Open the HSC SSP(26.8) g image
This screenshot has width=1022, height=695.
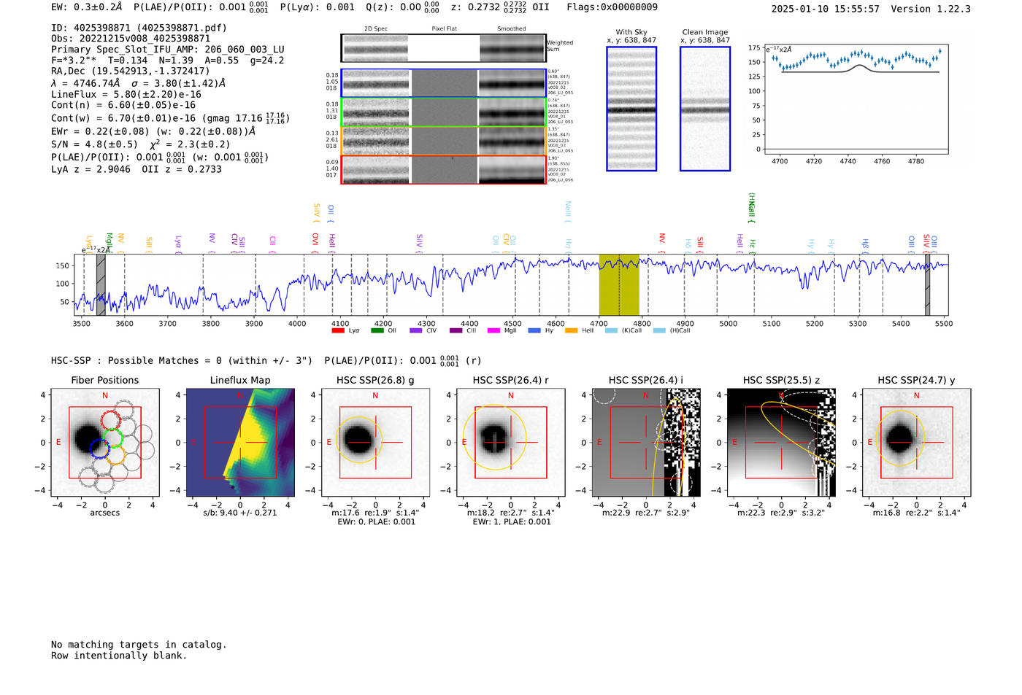tap(375, 443)
